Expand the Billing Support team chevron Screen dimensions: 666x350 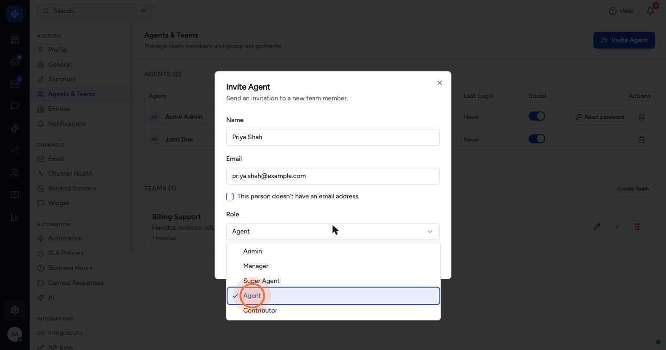pyautogui.click(x=617, y=227)
